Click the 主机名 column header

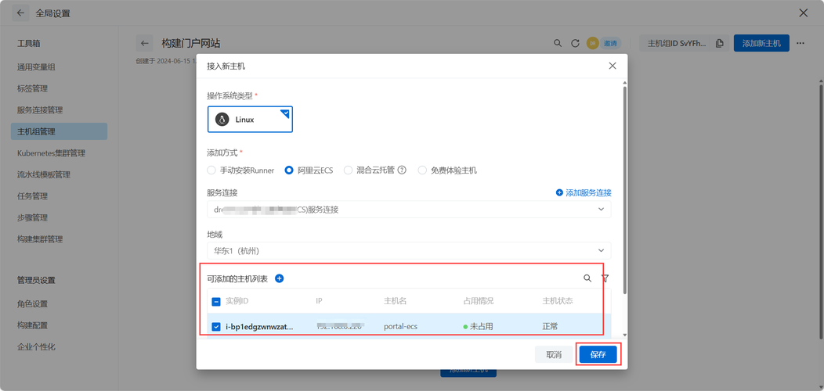(396, 301)
